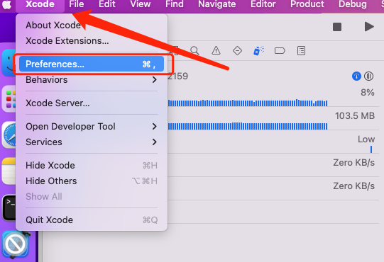Open the View menu
This screenshot has width=384, height=262.
[x=141, y=4]
